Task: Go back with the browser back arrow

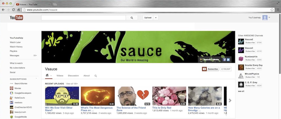Action: tap(3, 10)
